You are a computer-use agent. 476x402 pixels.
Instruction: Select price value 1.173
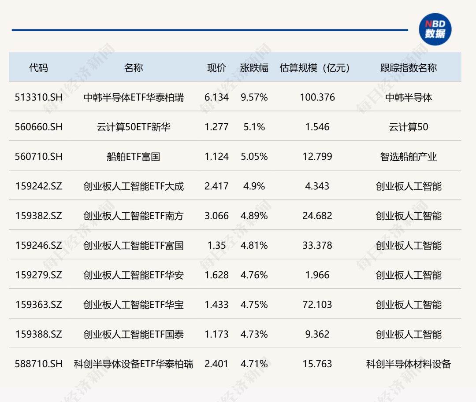tap(216, 334)
